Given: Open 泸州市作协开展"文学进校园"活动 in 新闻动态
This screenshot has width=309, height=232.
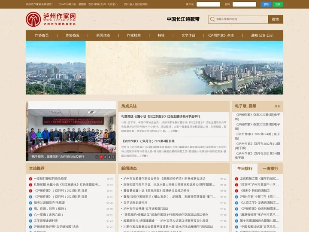Looking at the screenshot, I should pyautogui.click(x=145, y=208).
